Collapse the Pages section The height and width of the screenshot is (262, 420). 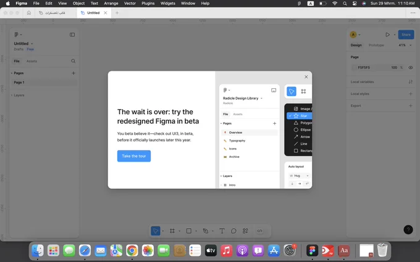12,73
